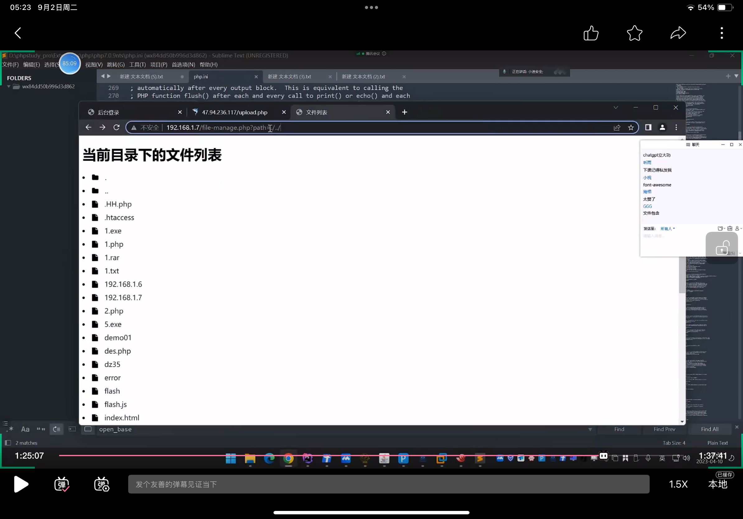Open Edge from Windows taskbar
Screen dimensions: 743x519
(x=269, y=459)
